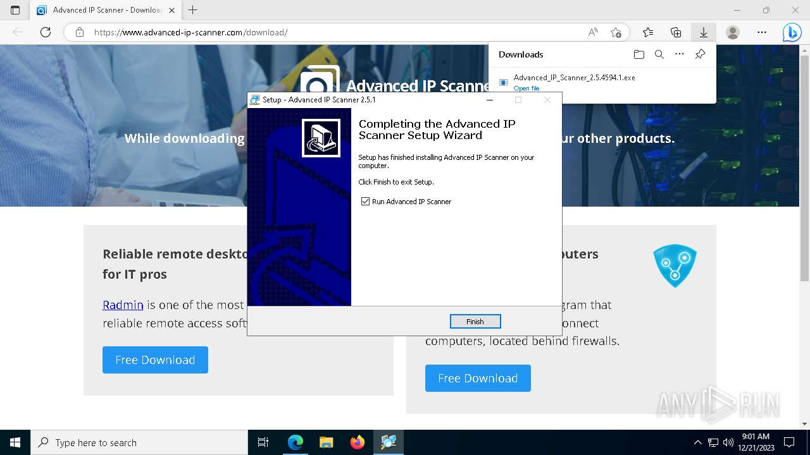Open Task View on taskbar
The image size is (810, 455).
pos(263,442)
